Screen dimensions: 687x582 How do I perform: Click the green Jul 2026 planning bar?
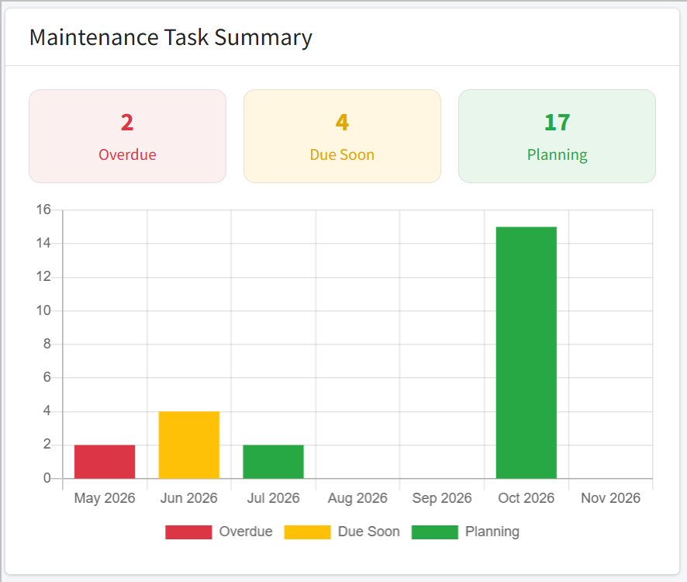(274, 462)
